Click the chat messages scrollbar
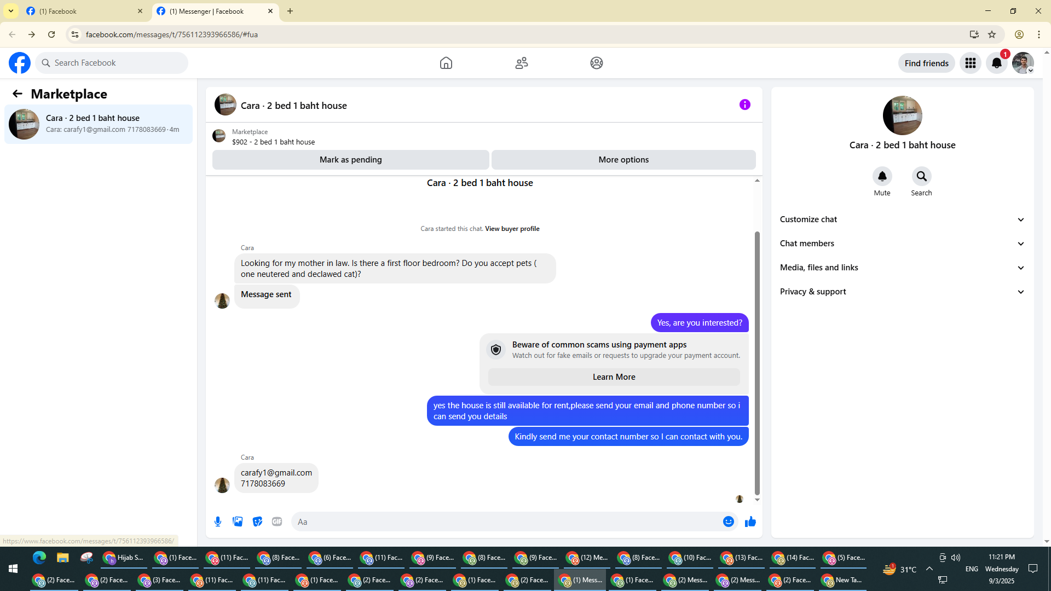This screenshot has width=1051, height=591. [757, 363]
